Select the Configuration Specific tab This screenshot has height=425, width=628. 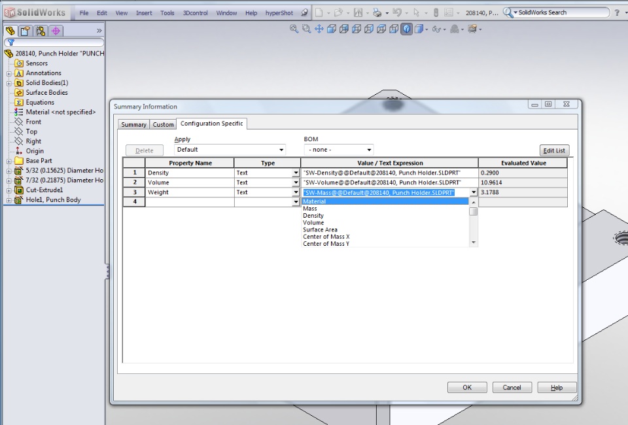pos(211,124)
